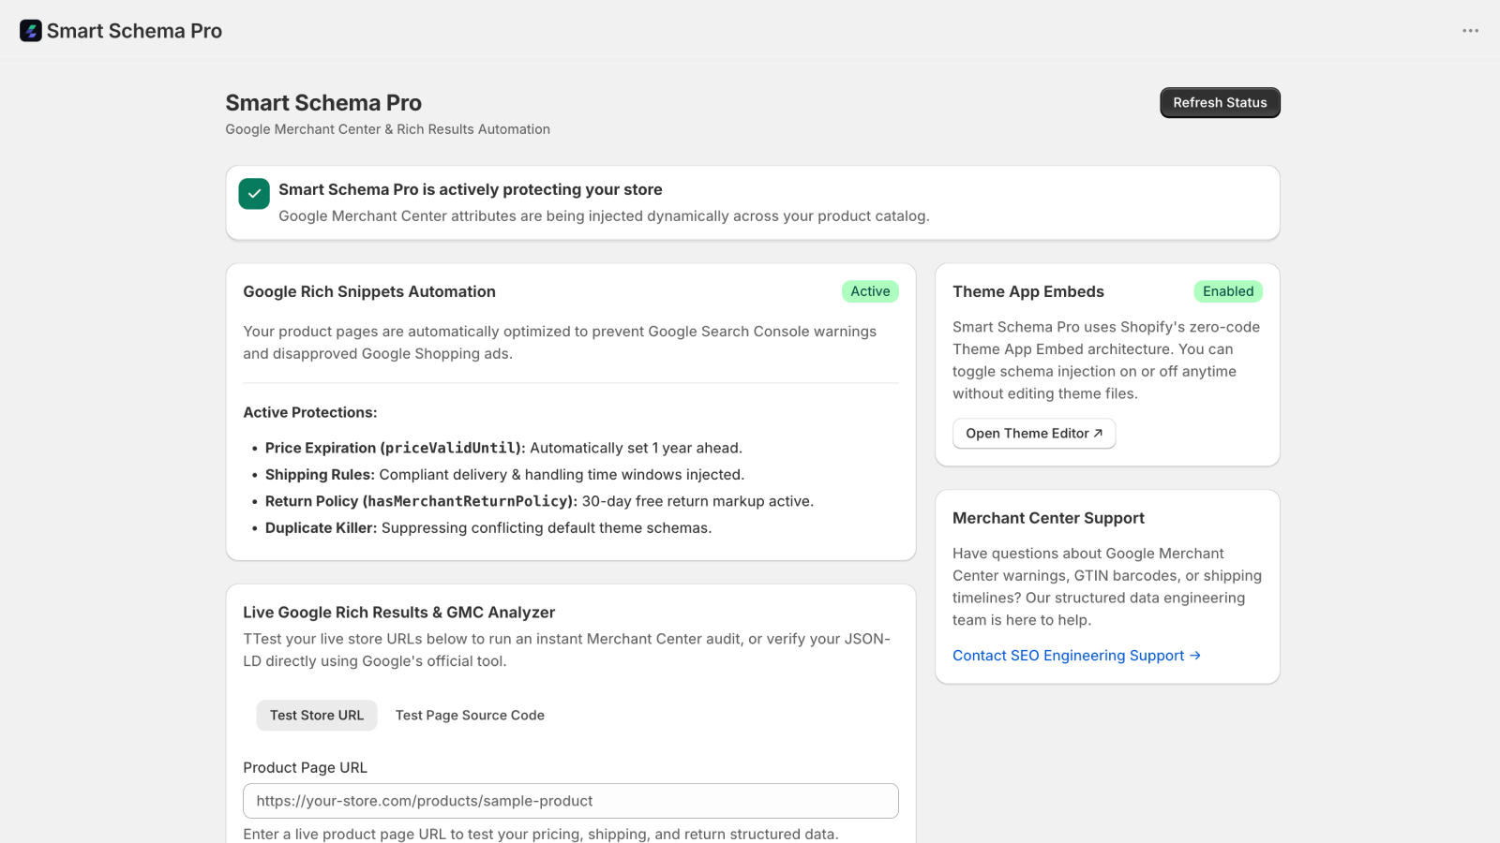This screenshot has height=843, width=1500.
Task: Click the Merchant Center Support heading
Action: [x=1048, y=518]
